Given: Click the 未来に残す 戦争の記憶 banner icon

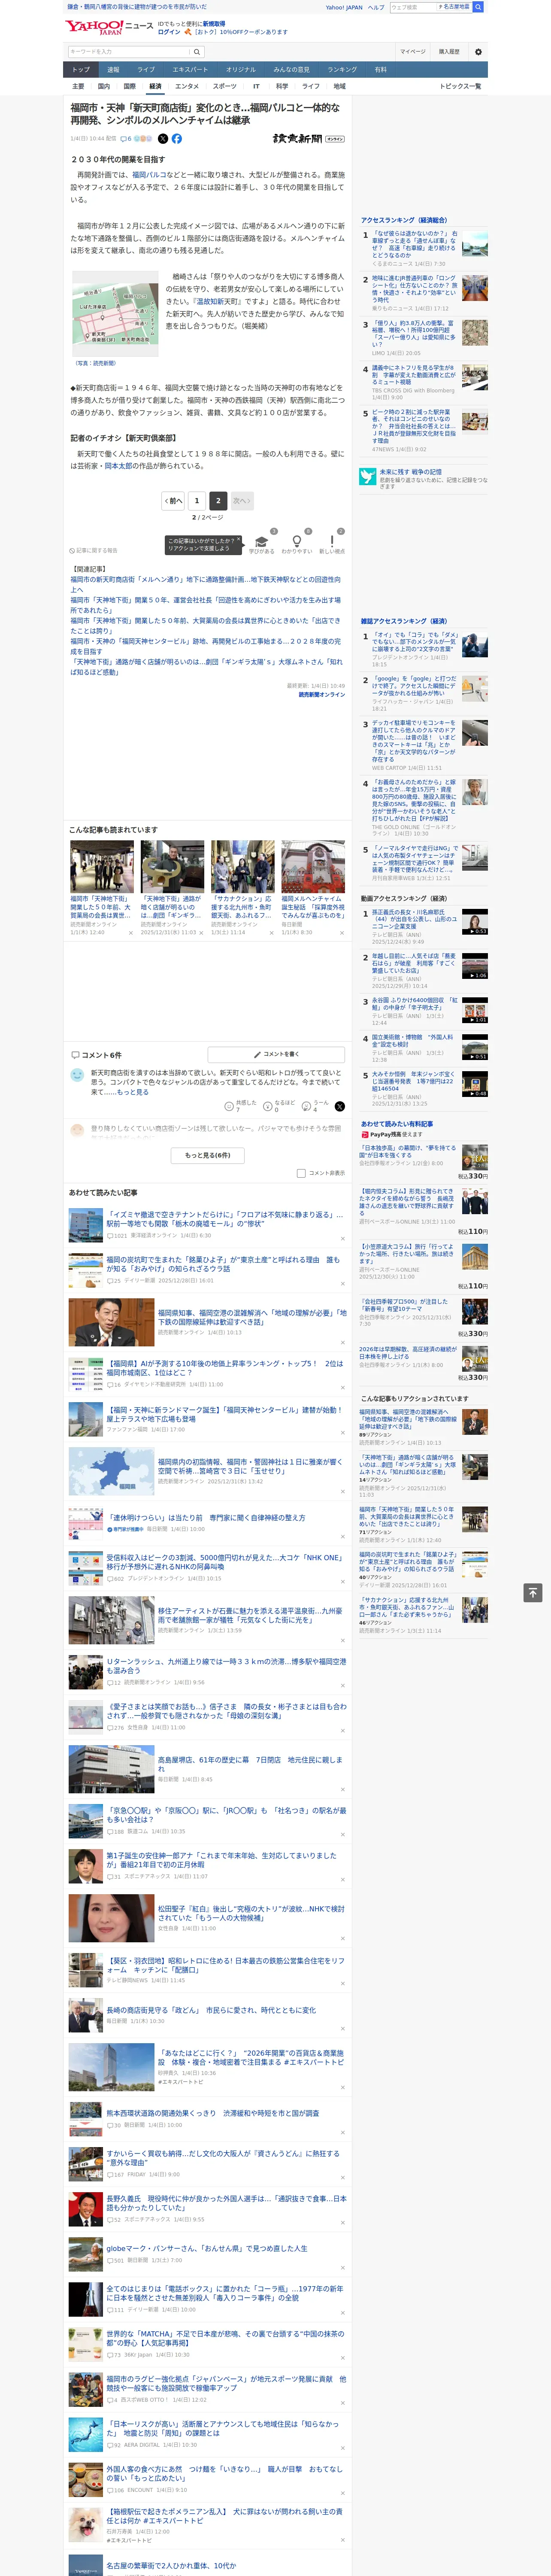Looking at the screenshot, I should [x=368, y=477].
